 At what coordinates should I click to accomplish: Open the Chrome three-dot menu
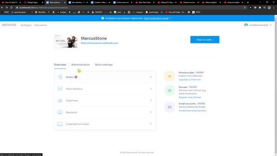point(274,8)
